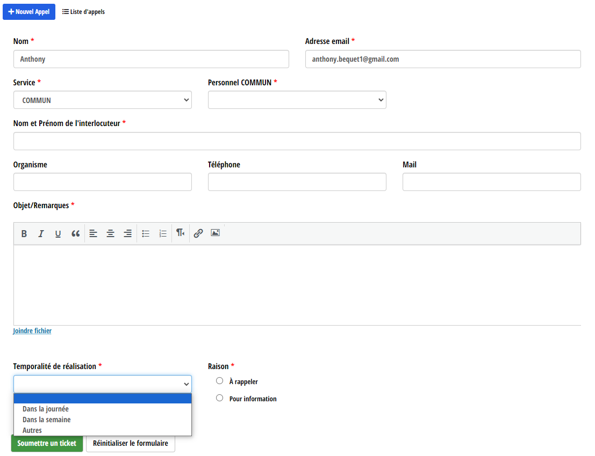Insert a bulleted list
Viewport: 595px width, 456px height.
tap(146, 234)
